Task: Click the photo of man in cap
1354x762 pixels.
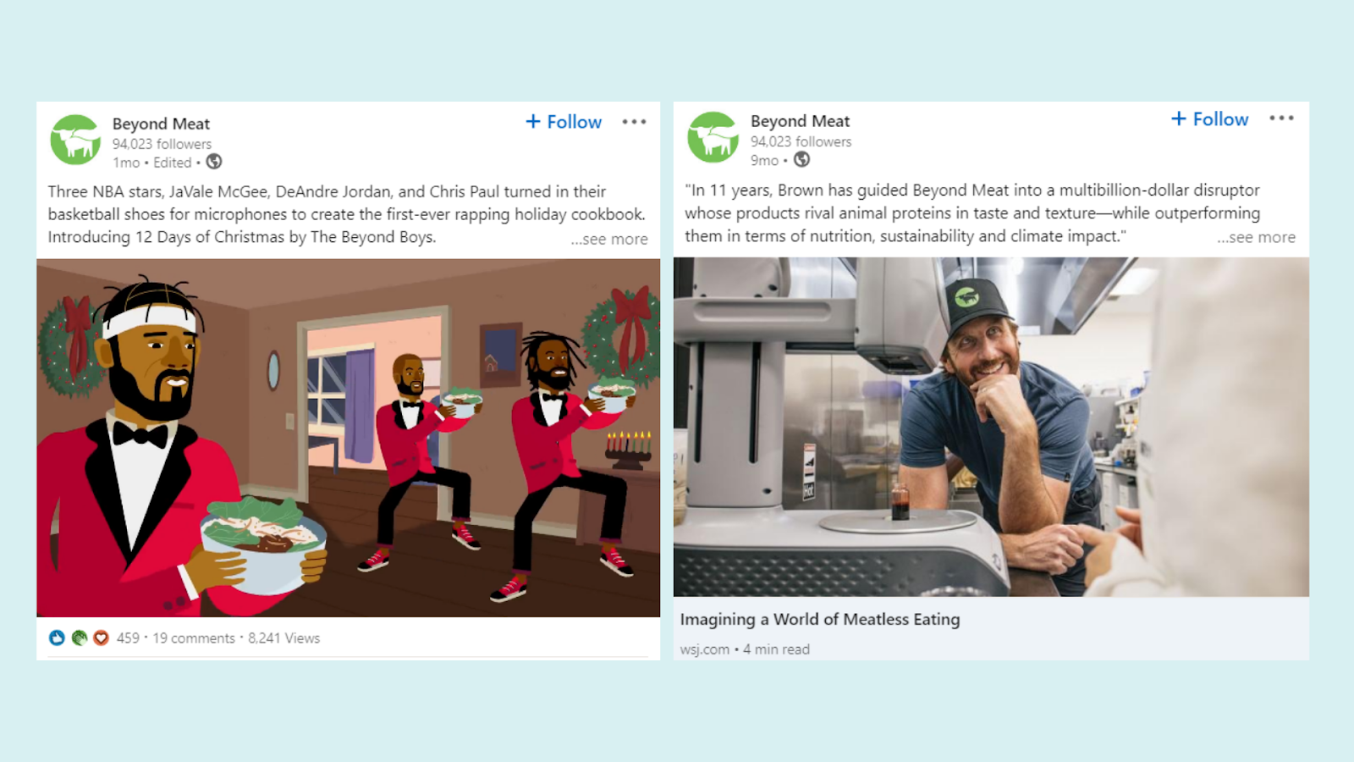Action: tap(991, 427)
